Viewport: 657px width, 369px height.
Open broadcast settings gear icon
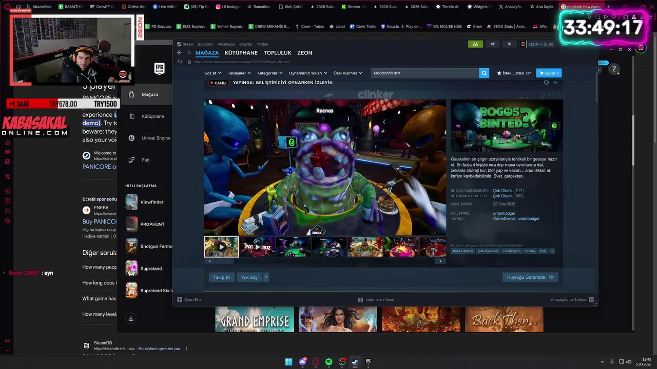coord(546,83)
